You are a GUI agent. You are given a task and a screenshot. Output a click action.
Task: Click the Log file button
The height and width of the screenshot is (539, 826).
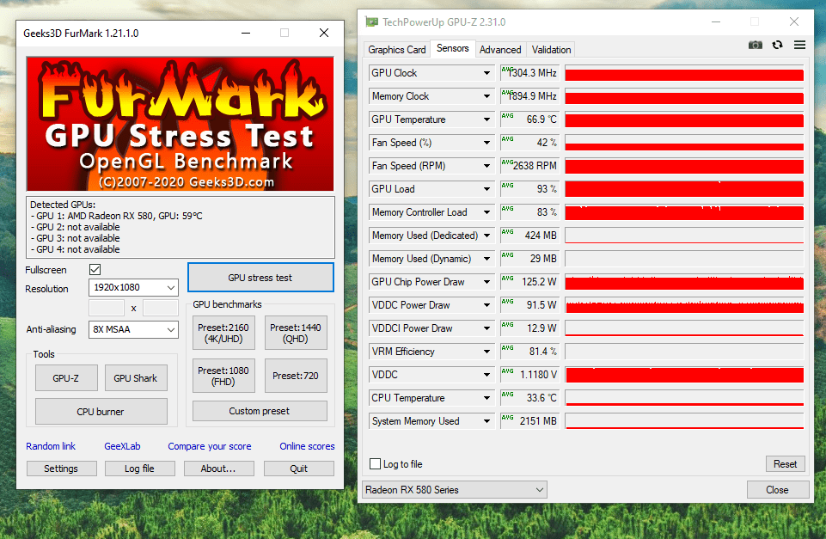[x=139, y=469]
